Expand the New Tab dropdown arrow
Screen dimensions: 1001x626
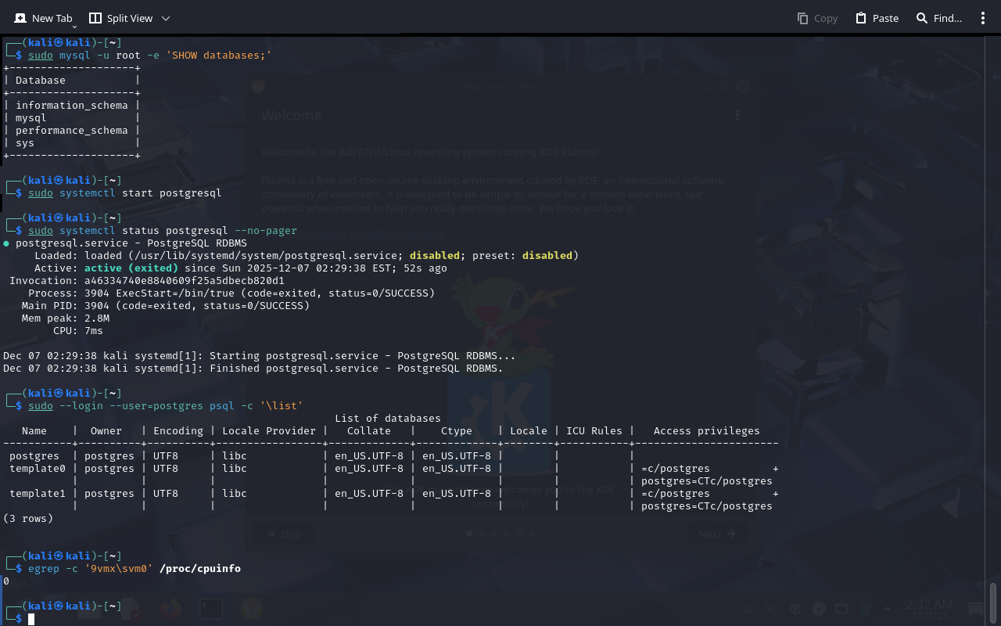click(74, 27)
